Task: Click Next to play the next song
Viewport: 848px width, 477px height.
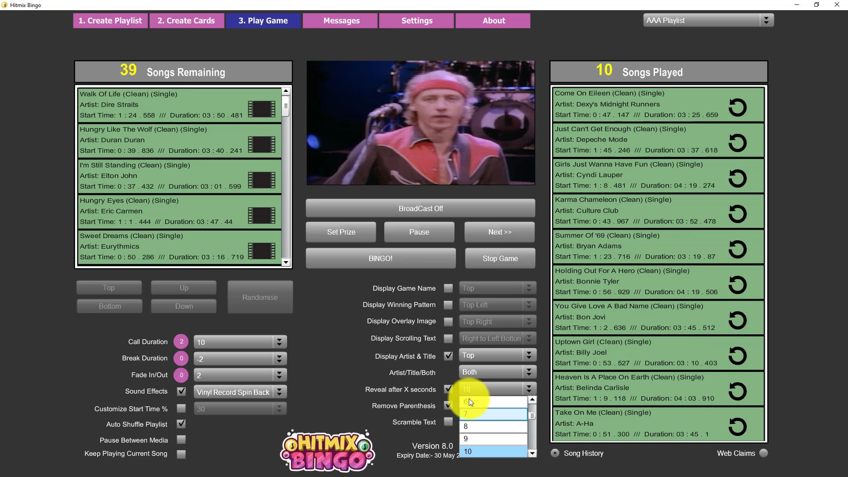Action: click(499, 232)
